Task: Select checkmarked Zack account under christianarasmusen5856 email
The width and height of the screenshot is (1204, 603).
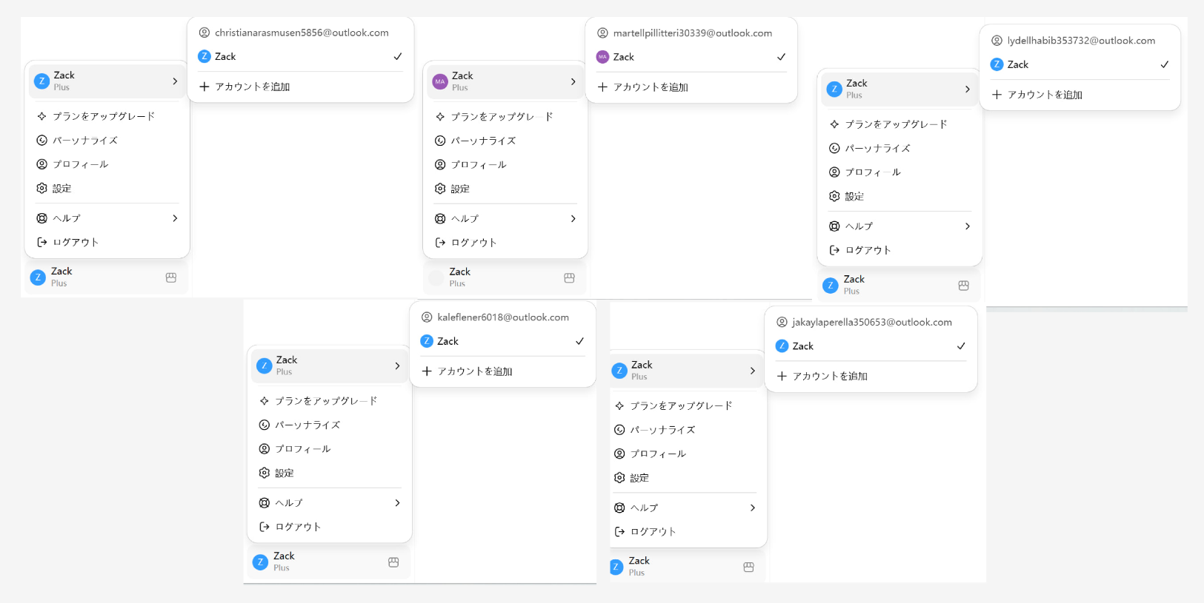Action: click(301, 56)
